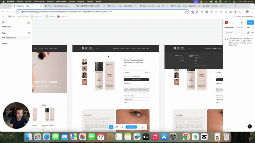255x143 pixels.
Task: Open the Gastos 2025 bookmark
Action: (x=37, y=17)
